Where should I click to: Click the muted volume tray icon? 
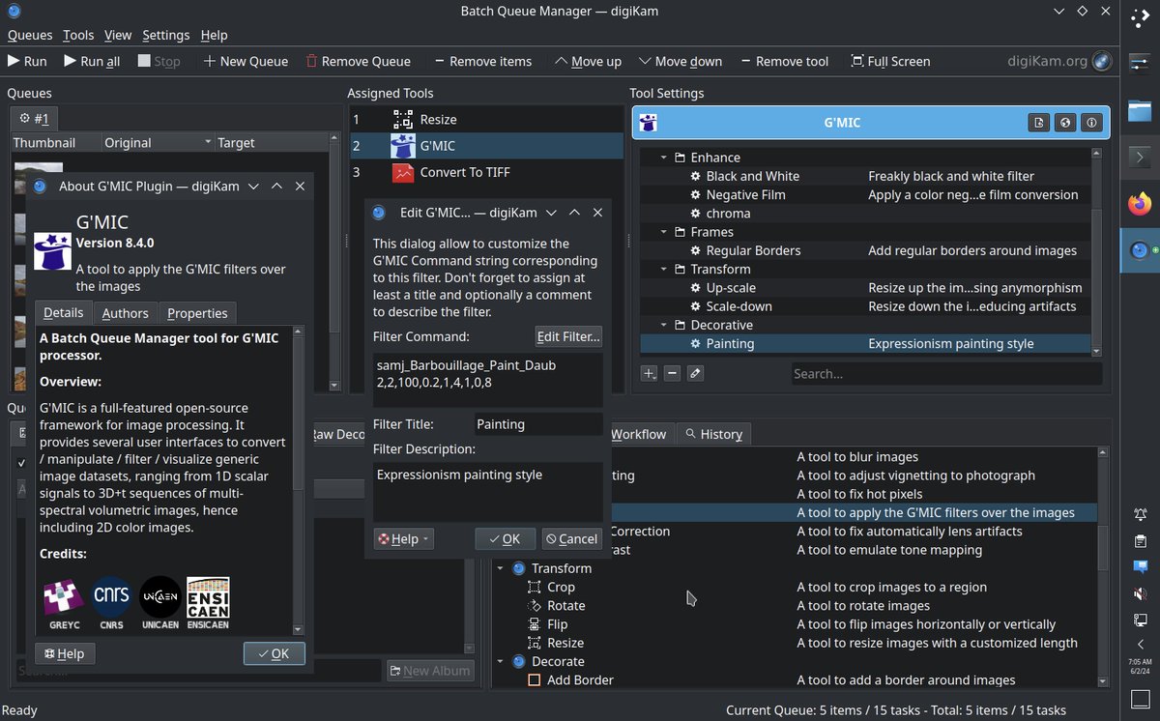[1140, 593]
